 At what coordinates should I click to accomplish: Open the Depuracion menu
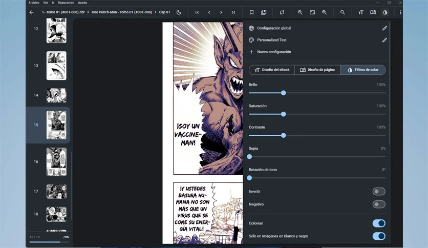pos(66,3)
